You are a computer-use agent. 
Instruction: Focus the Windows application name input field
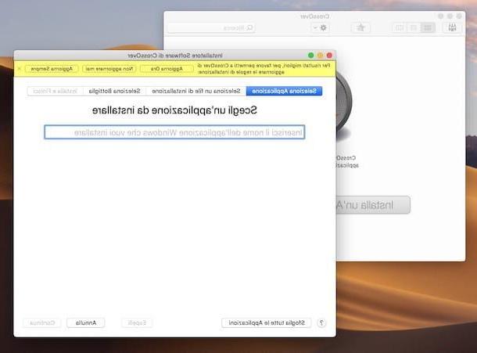(174, 132)
